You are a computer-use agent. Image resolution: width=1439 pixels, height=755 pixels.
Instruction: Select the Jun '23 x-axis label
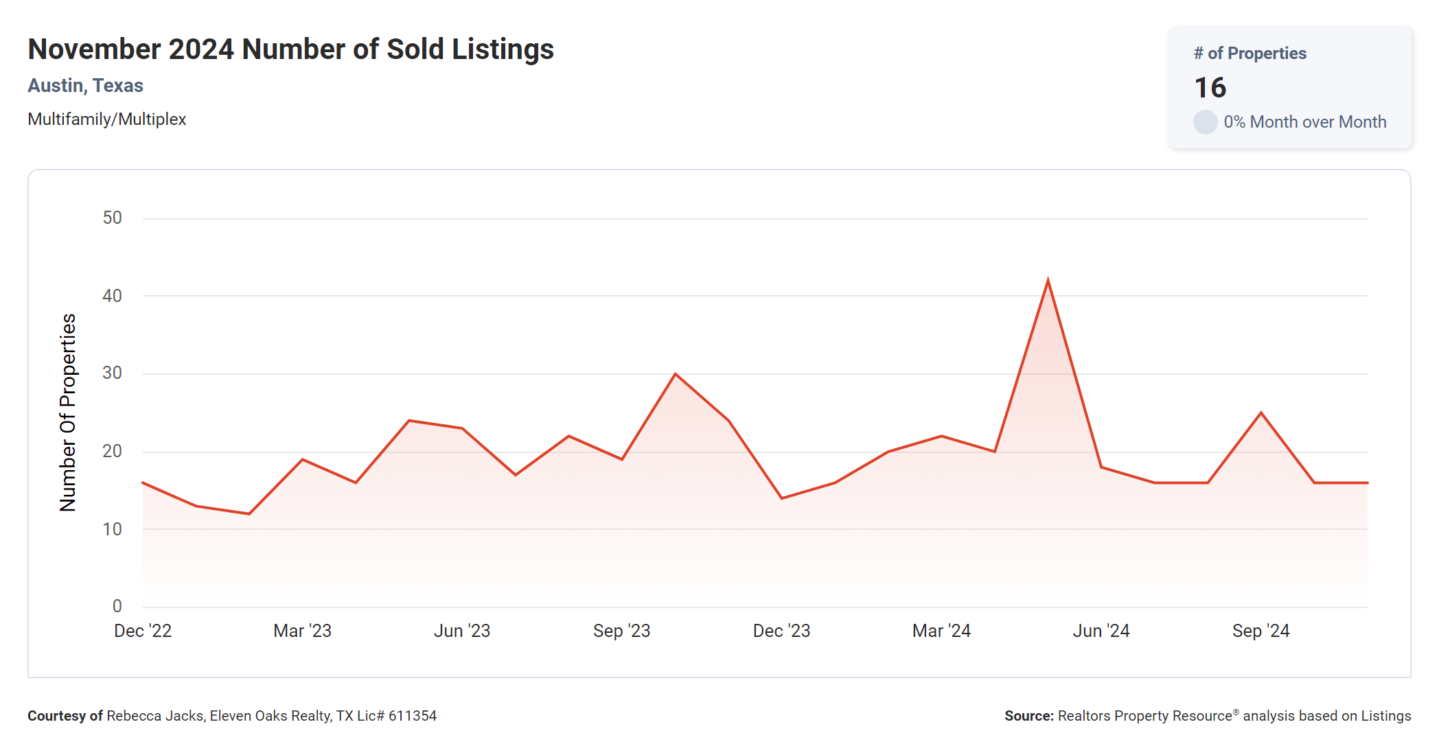(x=462, y=631)
